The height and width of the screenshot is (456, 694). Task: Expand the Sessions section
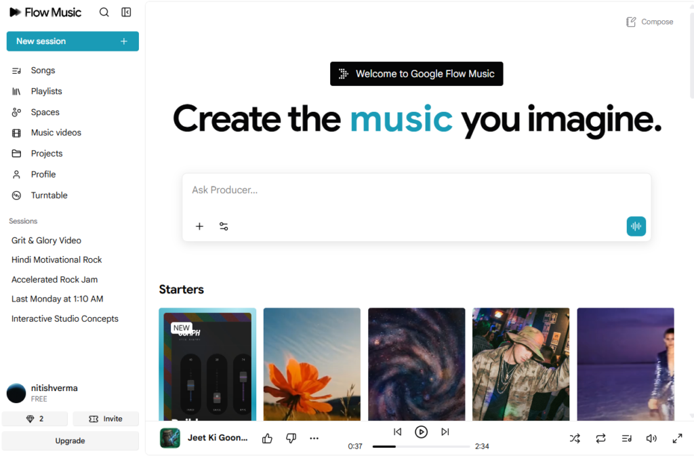click(22, 220)
